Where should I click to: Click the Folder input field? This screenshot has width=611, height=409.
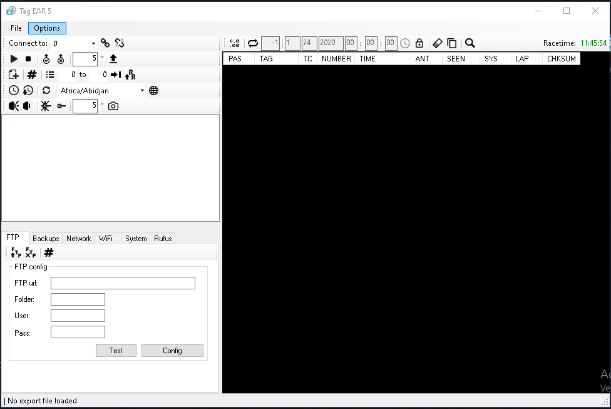(x=78, y=299)
